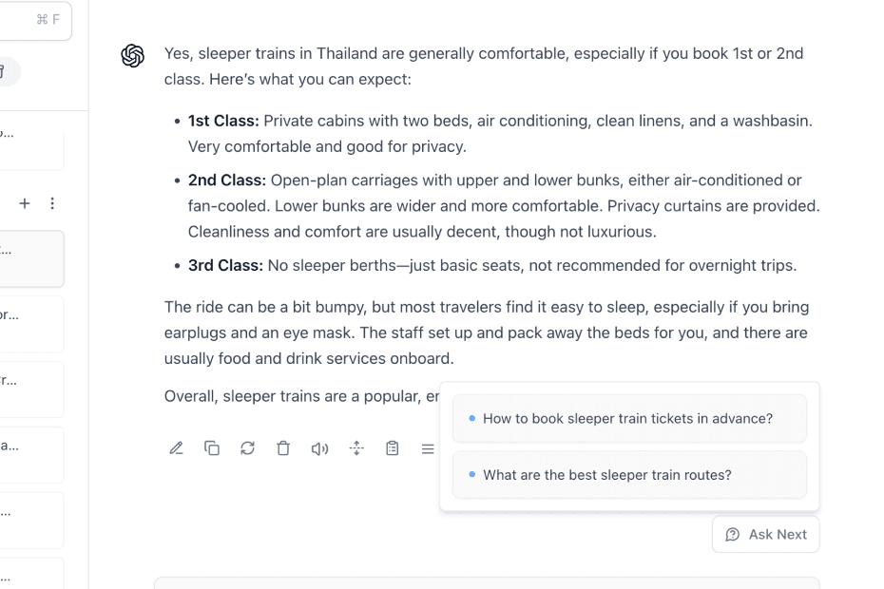
Task: Open the three-dot options menu in the sidebar
Action: (x=52, y=203)
